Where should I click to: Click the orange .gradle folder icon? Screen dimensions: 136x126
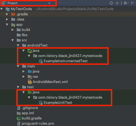coord(13,14)
